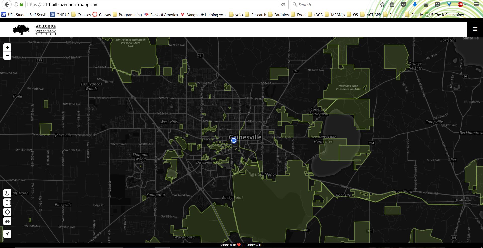
Task: Open the hamburger menu in the site header
Action: click(475, 29)
